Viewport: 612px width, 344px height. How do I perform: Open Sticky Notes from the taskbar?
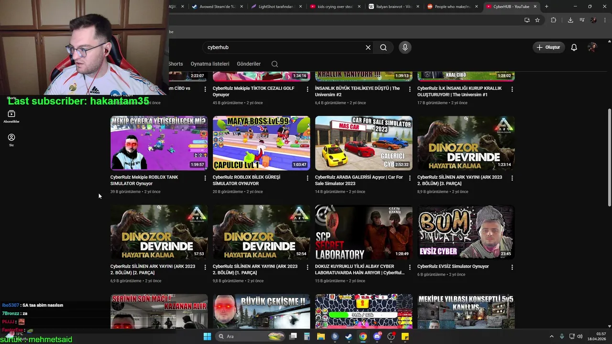405,336
